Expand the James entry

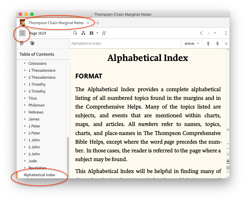click(x=25, y=119)
